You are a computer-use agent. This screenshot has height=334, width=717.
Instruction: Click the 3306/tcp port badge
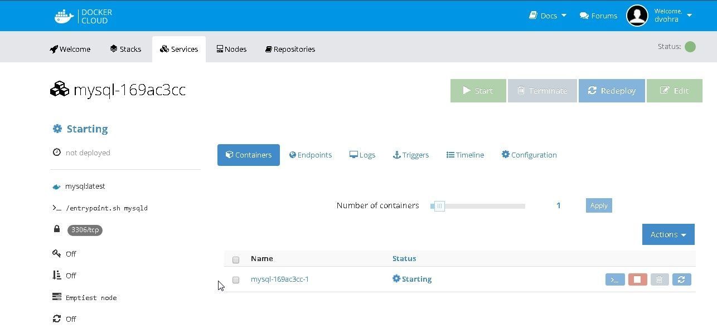pos(85,230)
